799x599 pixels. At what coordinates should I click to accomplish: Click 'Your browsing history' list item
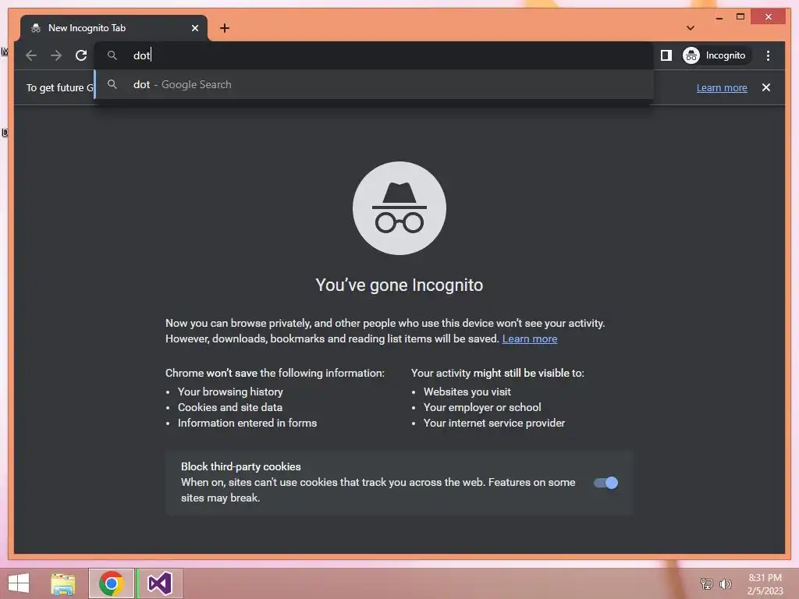230,392
